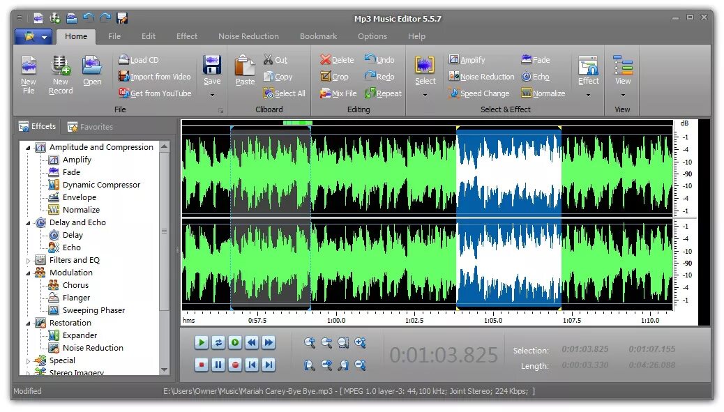Click Noise Reduction in ribbon Select & Effect

pos(481,77)
